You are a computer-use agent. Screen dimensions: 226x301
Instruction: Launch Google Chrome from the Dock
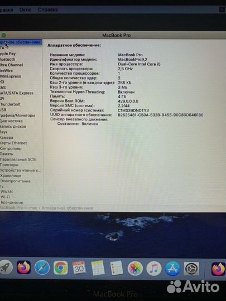[60, 268]
